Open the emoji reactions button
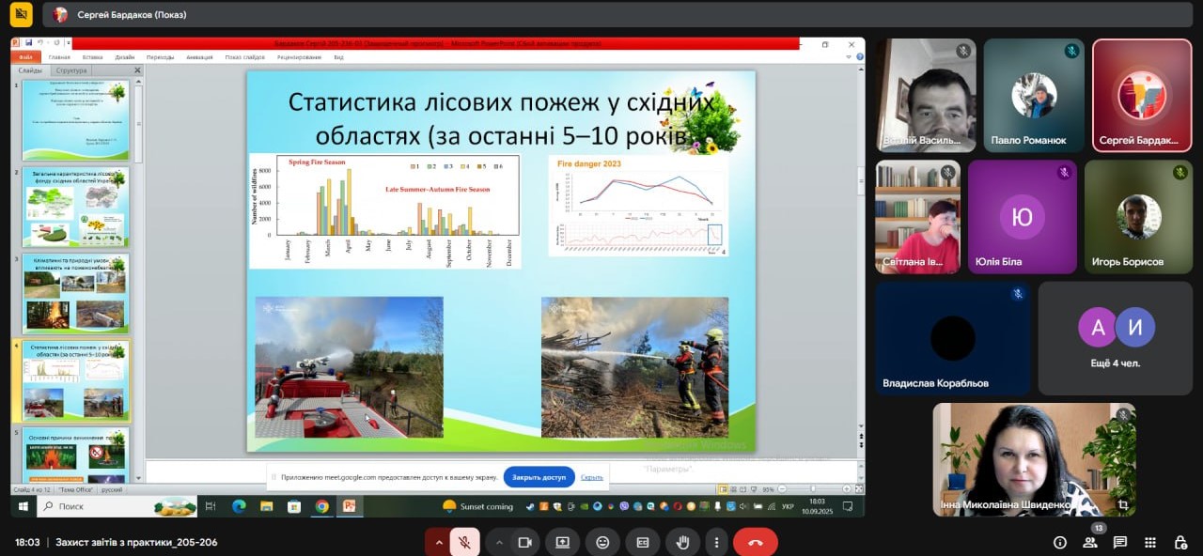Screen dimensions: 1203x556 pos(602,542)
